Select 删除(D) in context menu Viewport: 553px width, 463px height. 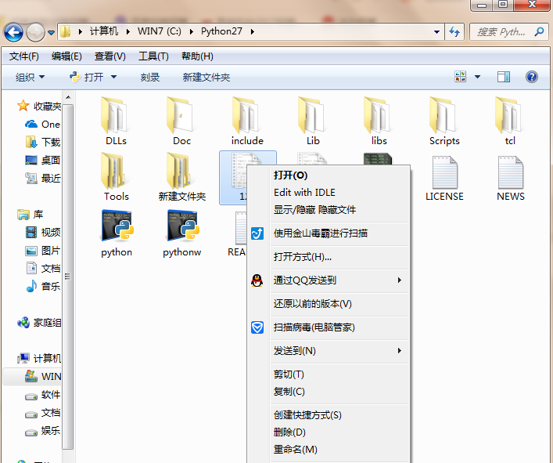(289, 432)
